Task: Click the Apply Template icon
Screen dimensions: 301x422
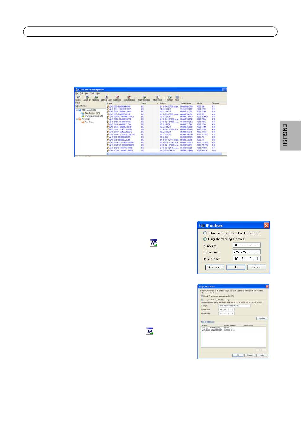Action: [144, 98]
